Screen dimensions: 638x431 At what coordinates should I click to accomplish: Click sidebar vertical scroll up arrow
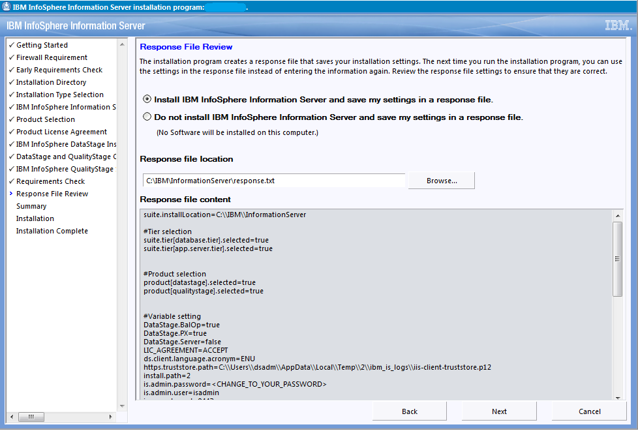coord(122,44)
